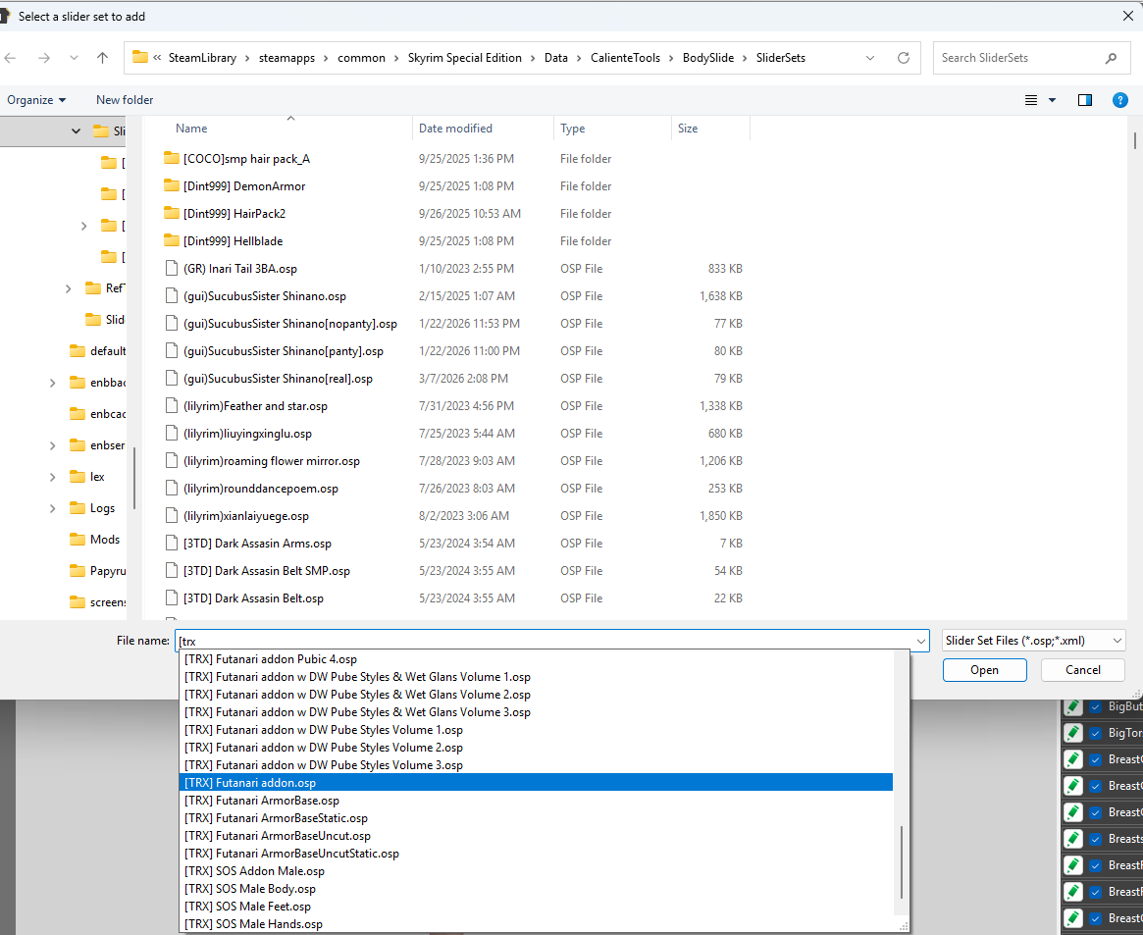
Task: Click the Cancel button
Action: tap(1082, 670)
